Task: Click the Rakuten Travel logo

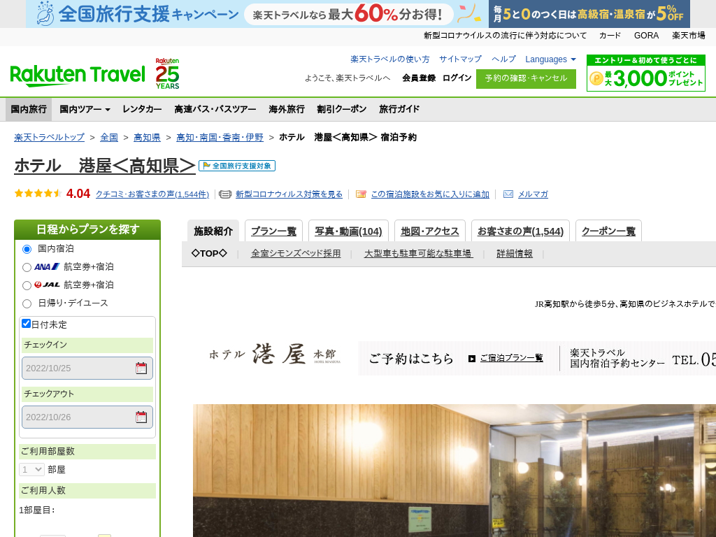Action: pos(78,76)
